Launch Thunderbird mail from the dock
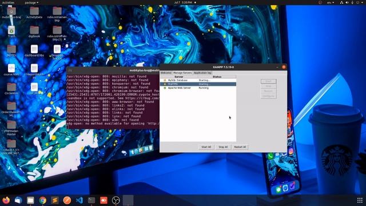Screen dimensions: 366x206 [x=18, y=200]
